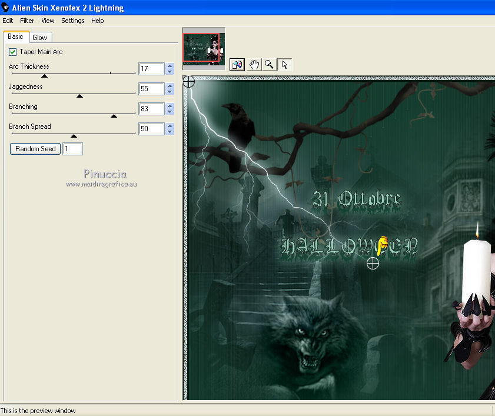Image resolution: width=495 pixels, height=416 pixels.
Task: Click the Branching value field
Action: pyautogui.click(x=151, y=109)
